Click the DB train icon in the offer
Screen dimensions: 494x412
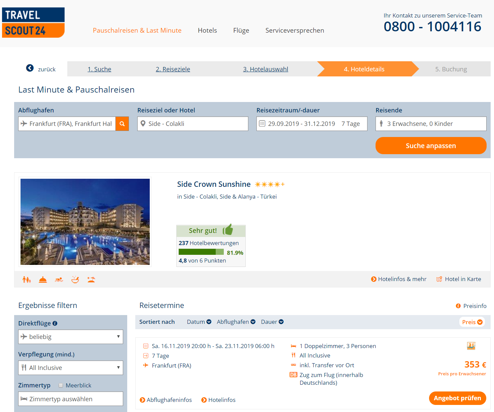click(x=293, y=375)
